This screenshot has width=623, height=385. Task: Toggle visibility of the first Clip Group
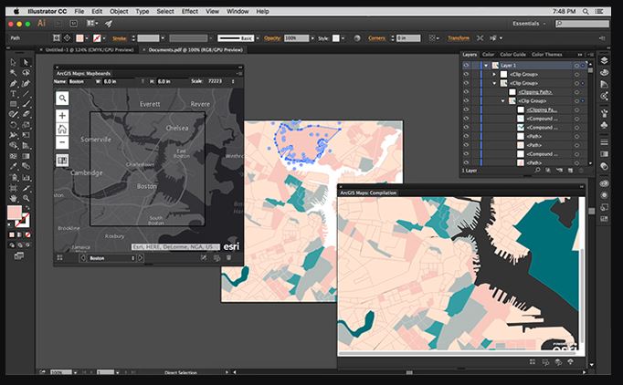pyautogui.click(x=466, y=75)
